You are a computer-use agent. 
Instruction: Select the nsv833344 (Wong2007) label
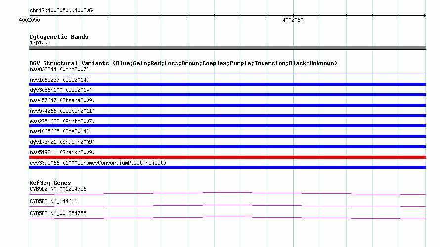click(x=59, y=69)
